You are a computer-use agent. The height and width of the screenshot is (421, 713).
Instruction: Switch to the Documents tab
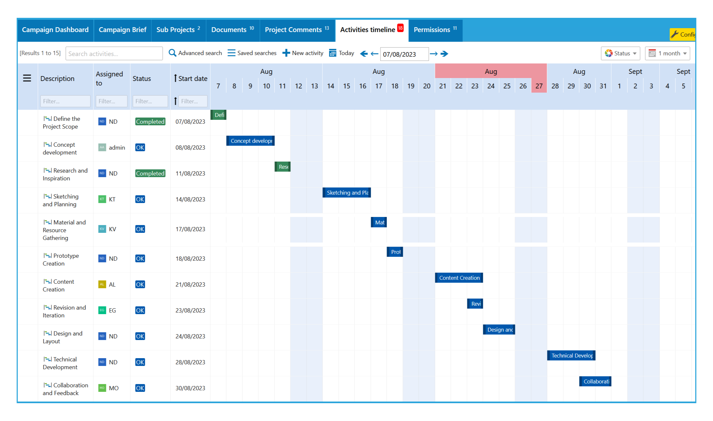[229, 30]
